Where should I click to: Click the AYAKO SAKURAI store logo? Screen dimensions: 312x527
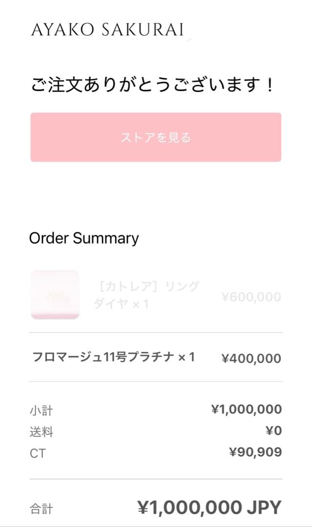[107, 30]
